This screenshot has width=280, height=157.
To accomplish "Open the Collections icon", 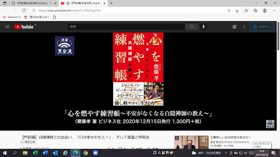I will tap(255, 10).
